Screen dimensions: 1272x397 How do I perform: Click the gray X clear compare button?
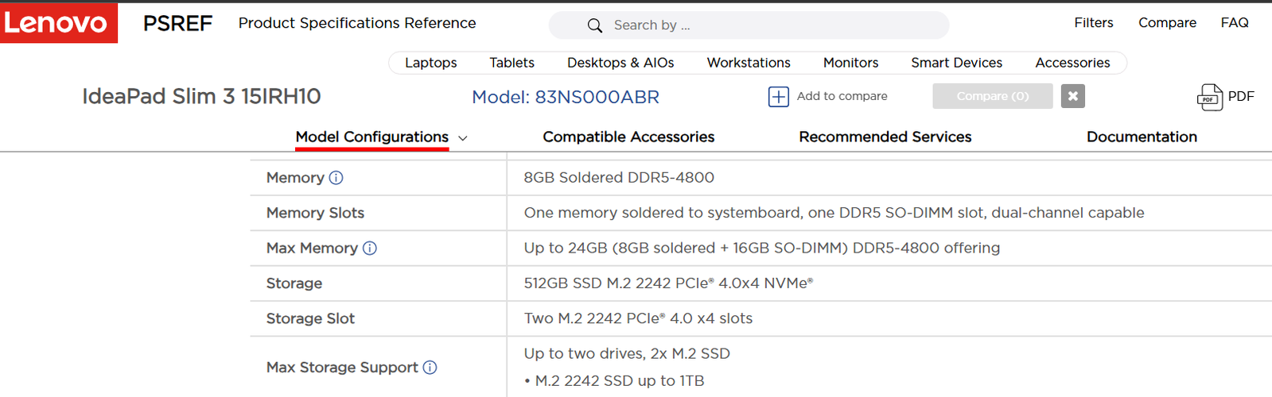pyautogui.click(x=1072, y=96)
